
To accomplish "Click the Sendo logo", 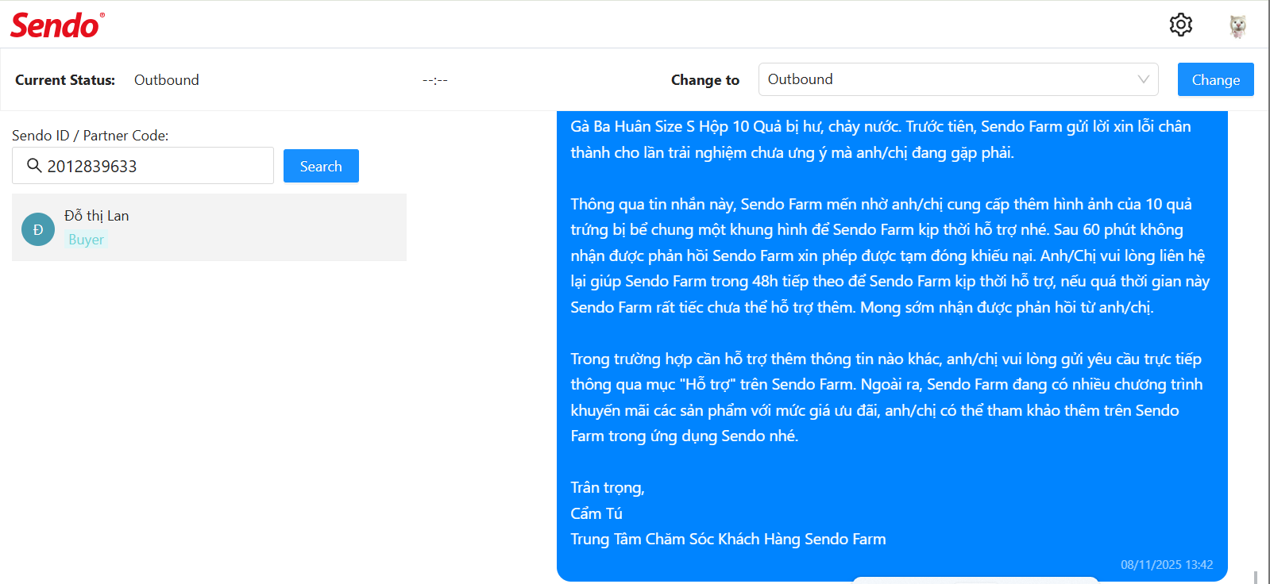I will (57, 25).
